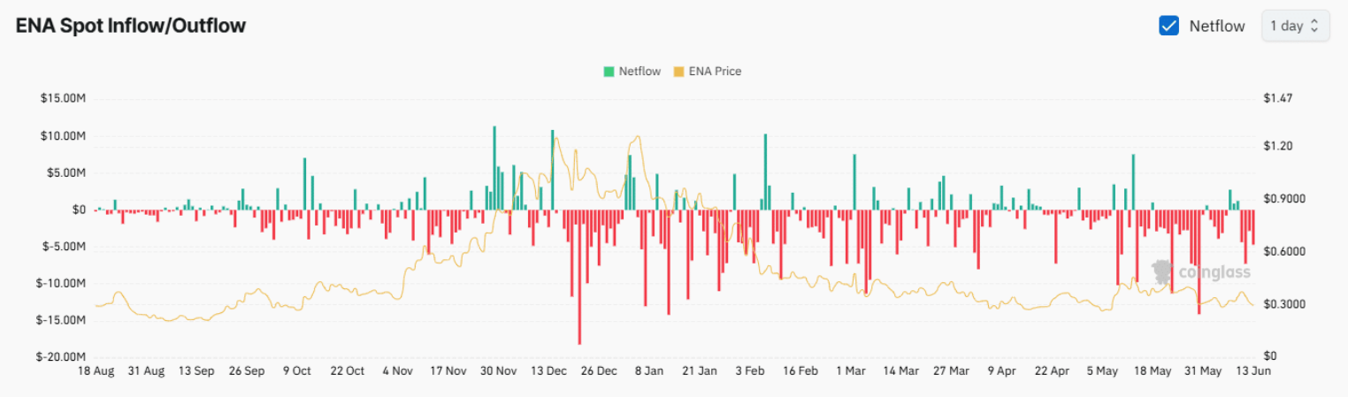The height and width of the screenshot is (397, 1348).
Task: Select the 30 Nov date on the x-axis
Action: coord(499,371)
